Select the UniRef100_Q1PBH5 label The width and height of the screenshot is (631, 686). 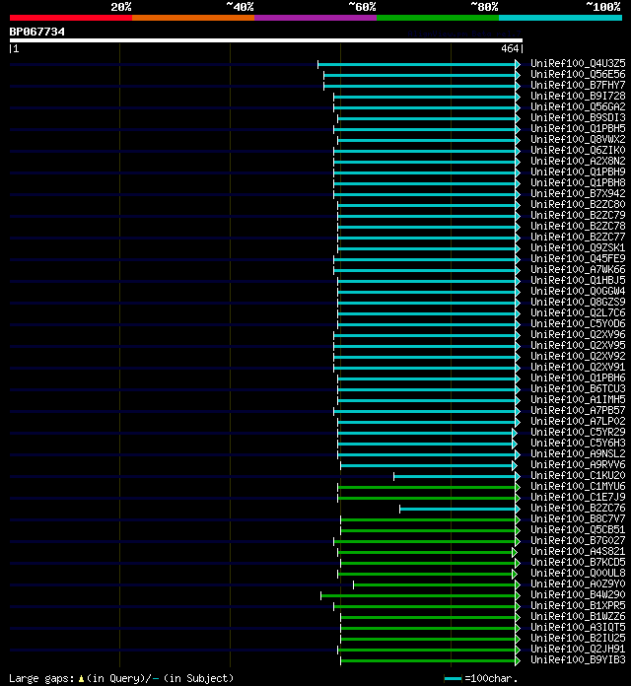click(578, 128)
